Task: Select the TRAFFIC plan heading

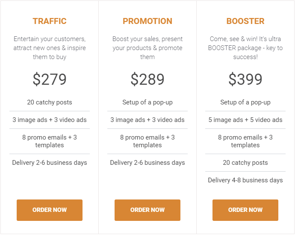Action: click(50, 21)
